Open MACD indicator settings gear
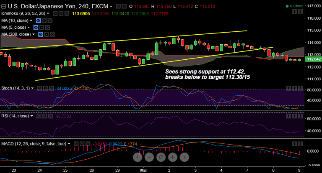The width and height of the screenshot is (322, 173). pos(82,144)
